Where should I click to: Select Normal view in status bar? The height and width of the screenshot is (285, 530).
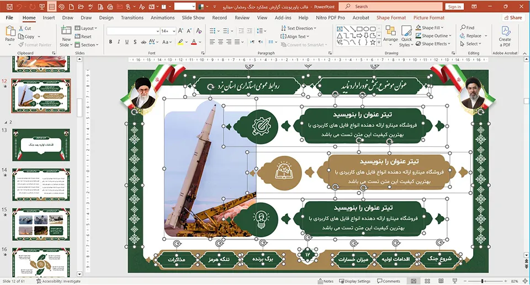pyautogui.click(x=414, y=281)
